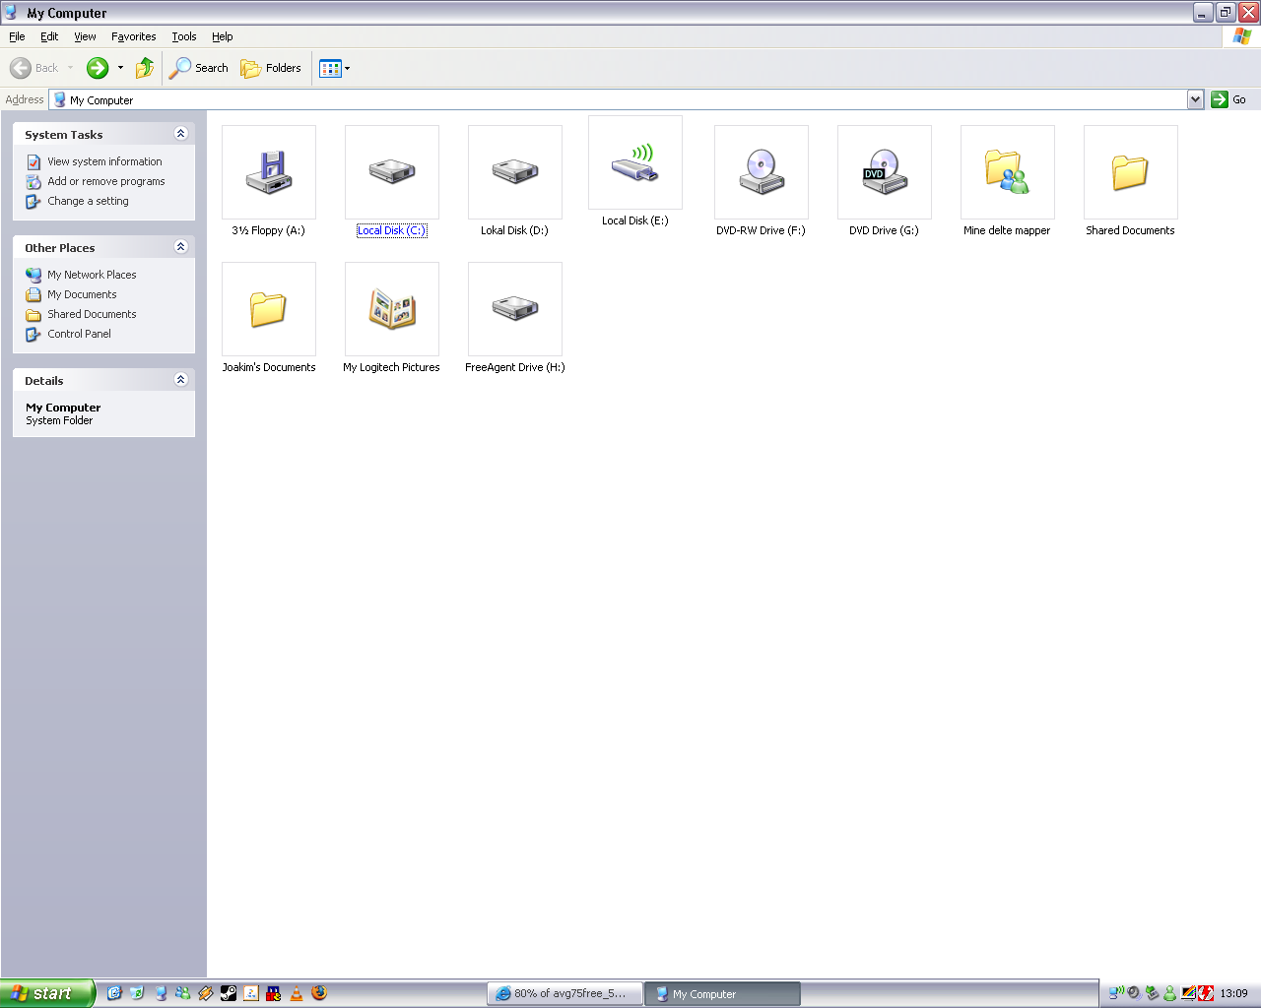Open the Edit menu
Screen dimensions: 1261x1008
coord(49,36)
